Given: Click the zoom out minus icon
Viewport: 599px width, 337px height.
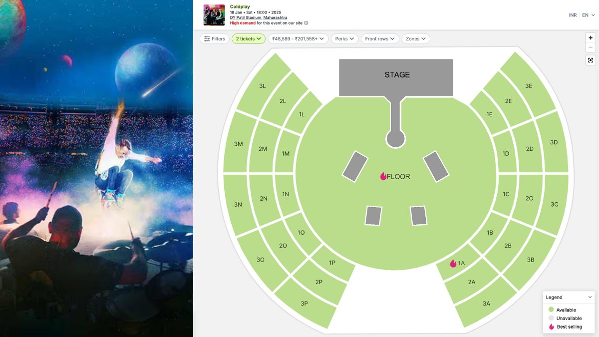Looking at the screenshot, I should coord(591,47).
